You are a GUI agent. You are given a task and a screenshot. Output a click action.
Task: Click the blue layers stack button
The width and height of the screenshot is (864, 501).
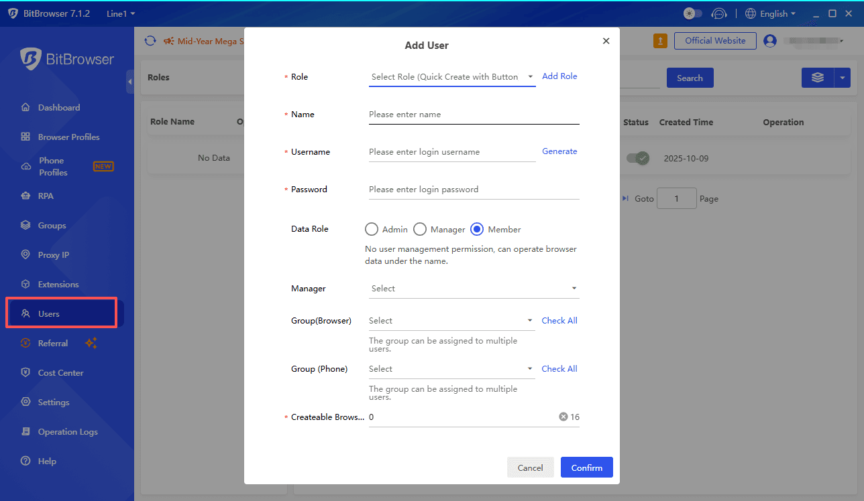point(818,78)
